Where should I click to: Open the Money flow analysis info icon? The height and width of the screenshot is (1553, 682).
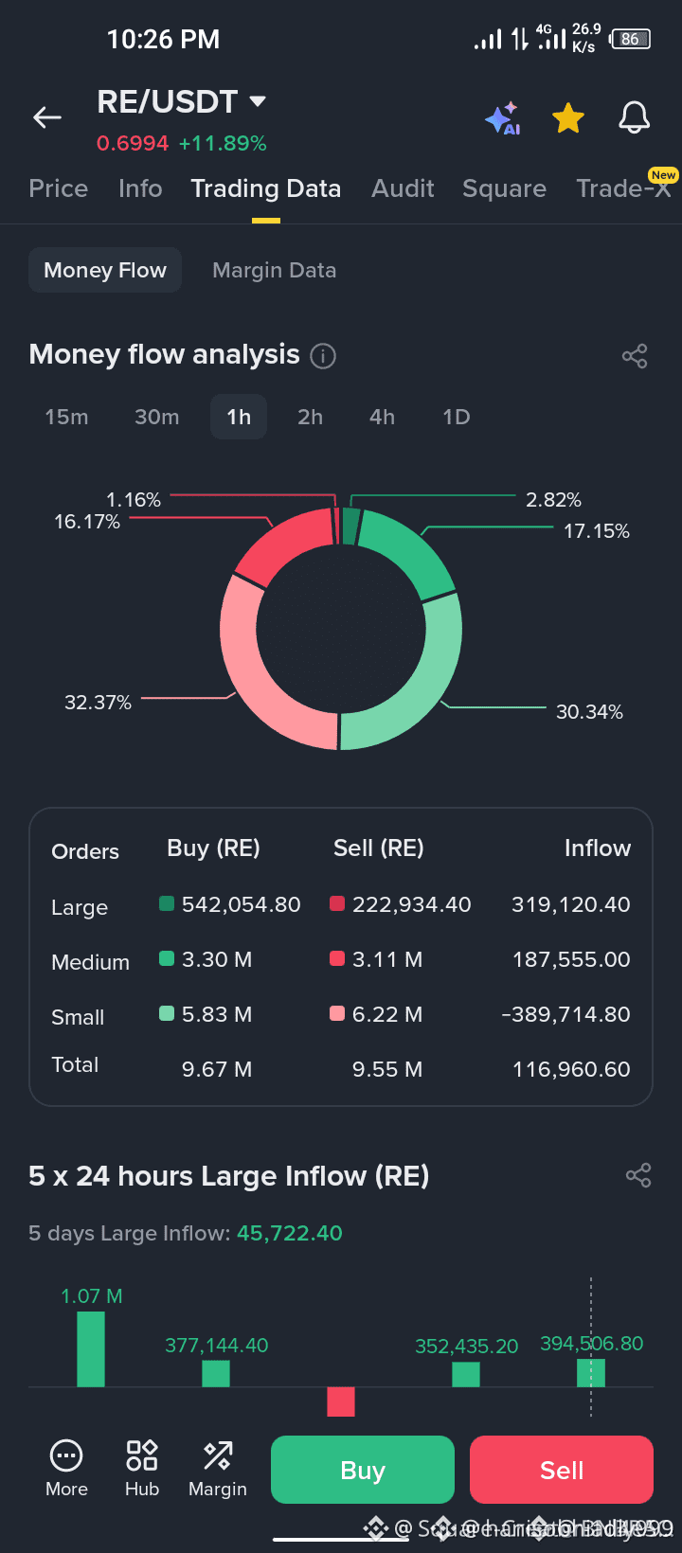(x=323, y=356)
